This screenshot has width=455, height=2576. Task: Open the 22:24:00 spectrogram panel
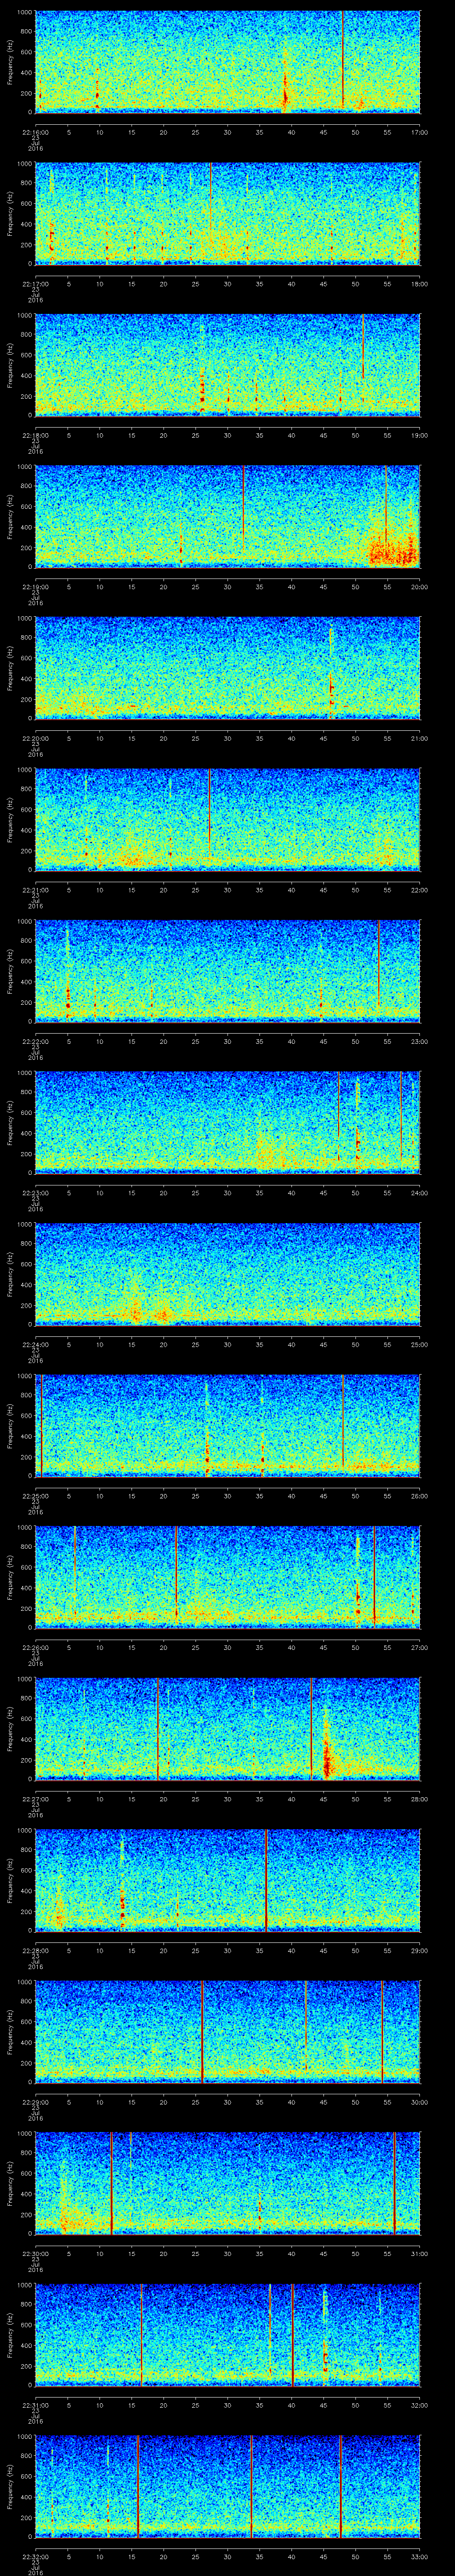pyautogui.click(x=227, y=1274)
